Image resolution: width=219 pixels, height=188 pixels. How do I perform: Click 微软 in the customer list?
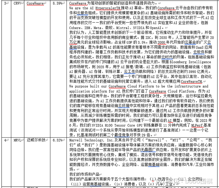click(109, 28)
